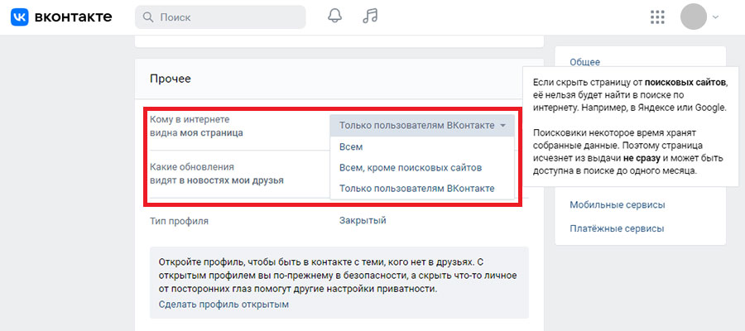
Task: Click the Сделать профиль открытым link
Action: click(223, 304)
